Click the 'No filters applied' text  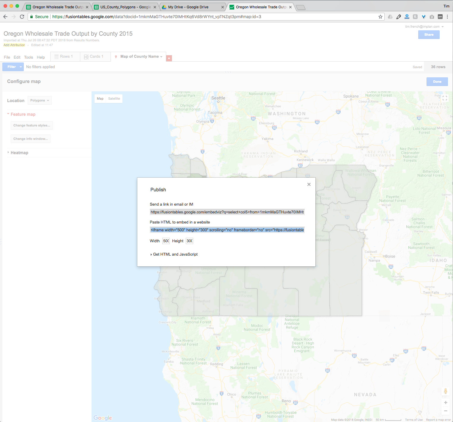tap(40, 67)
